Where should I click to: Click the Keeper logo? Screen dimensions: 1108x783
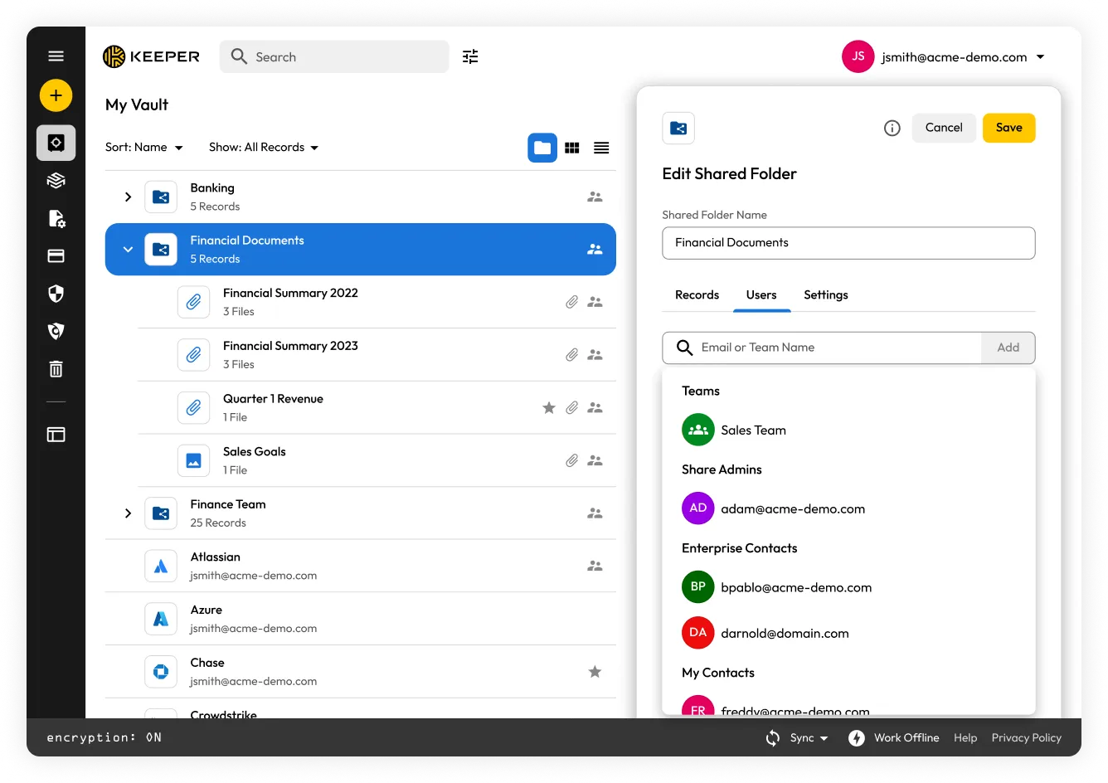(x=151, y=56)
